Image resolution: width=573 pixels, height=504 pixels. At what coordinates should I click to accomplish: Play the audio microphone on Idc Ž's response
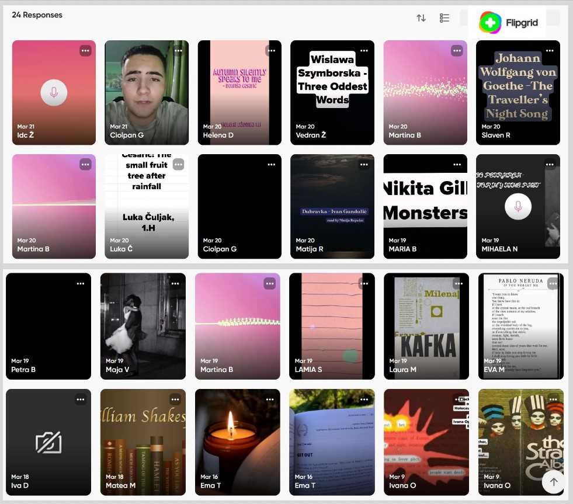54,92
